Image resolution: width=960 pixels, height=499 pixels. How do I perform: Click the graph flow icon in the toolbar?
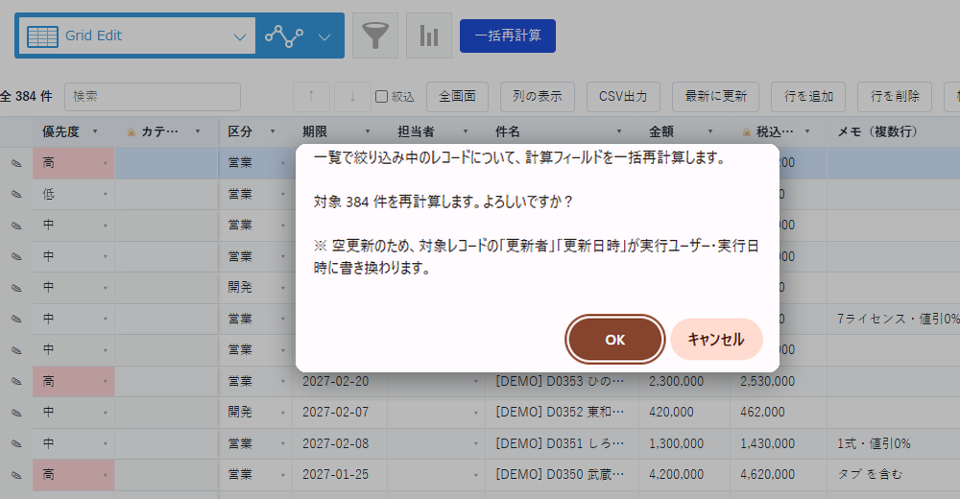tap(283, 36)
